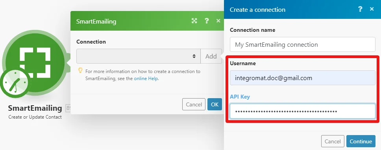Cancel the SmartEmailing module dialog
The width and height of the screenshot is (381, 150).
point(194,104)
